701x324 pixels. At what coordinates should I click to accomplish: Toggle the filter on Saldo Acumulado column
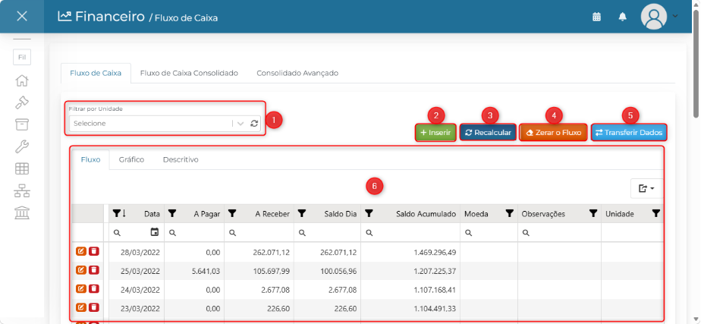(369, 214)
